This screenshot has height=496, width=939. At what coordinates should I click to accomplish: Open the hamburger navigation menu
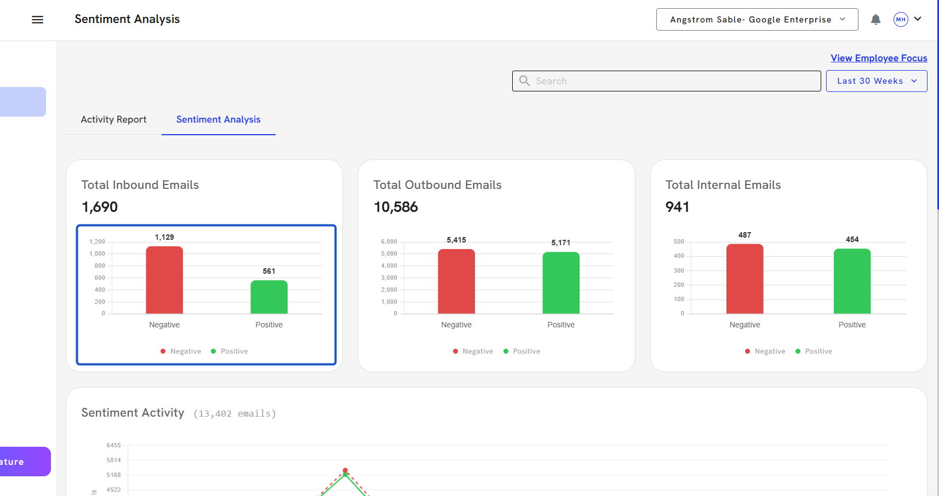(x=37, y=20)
